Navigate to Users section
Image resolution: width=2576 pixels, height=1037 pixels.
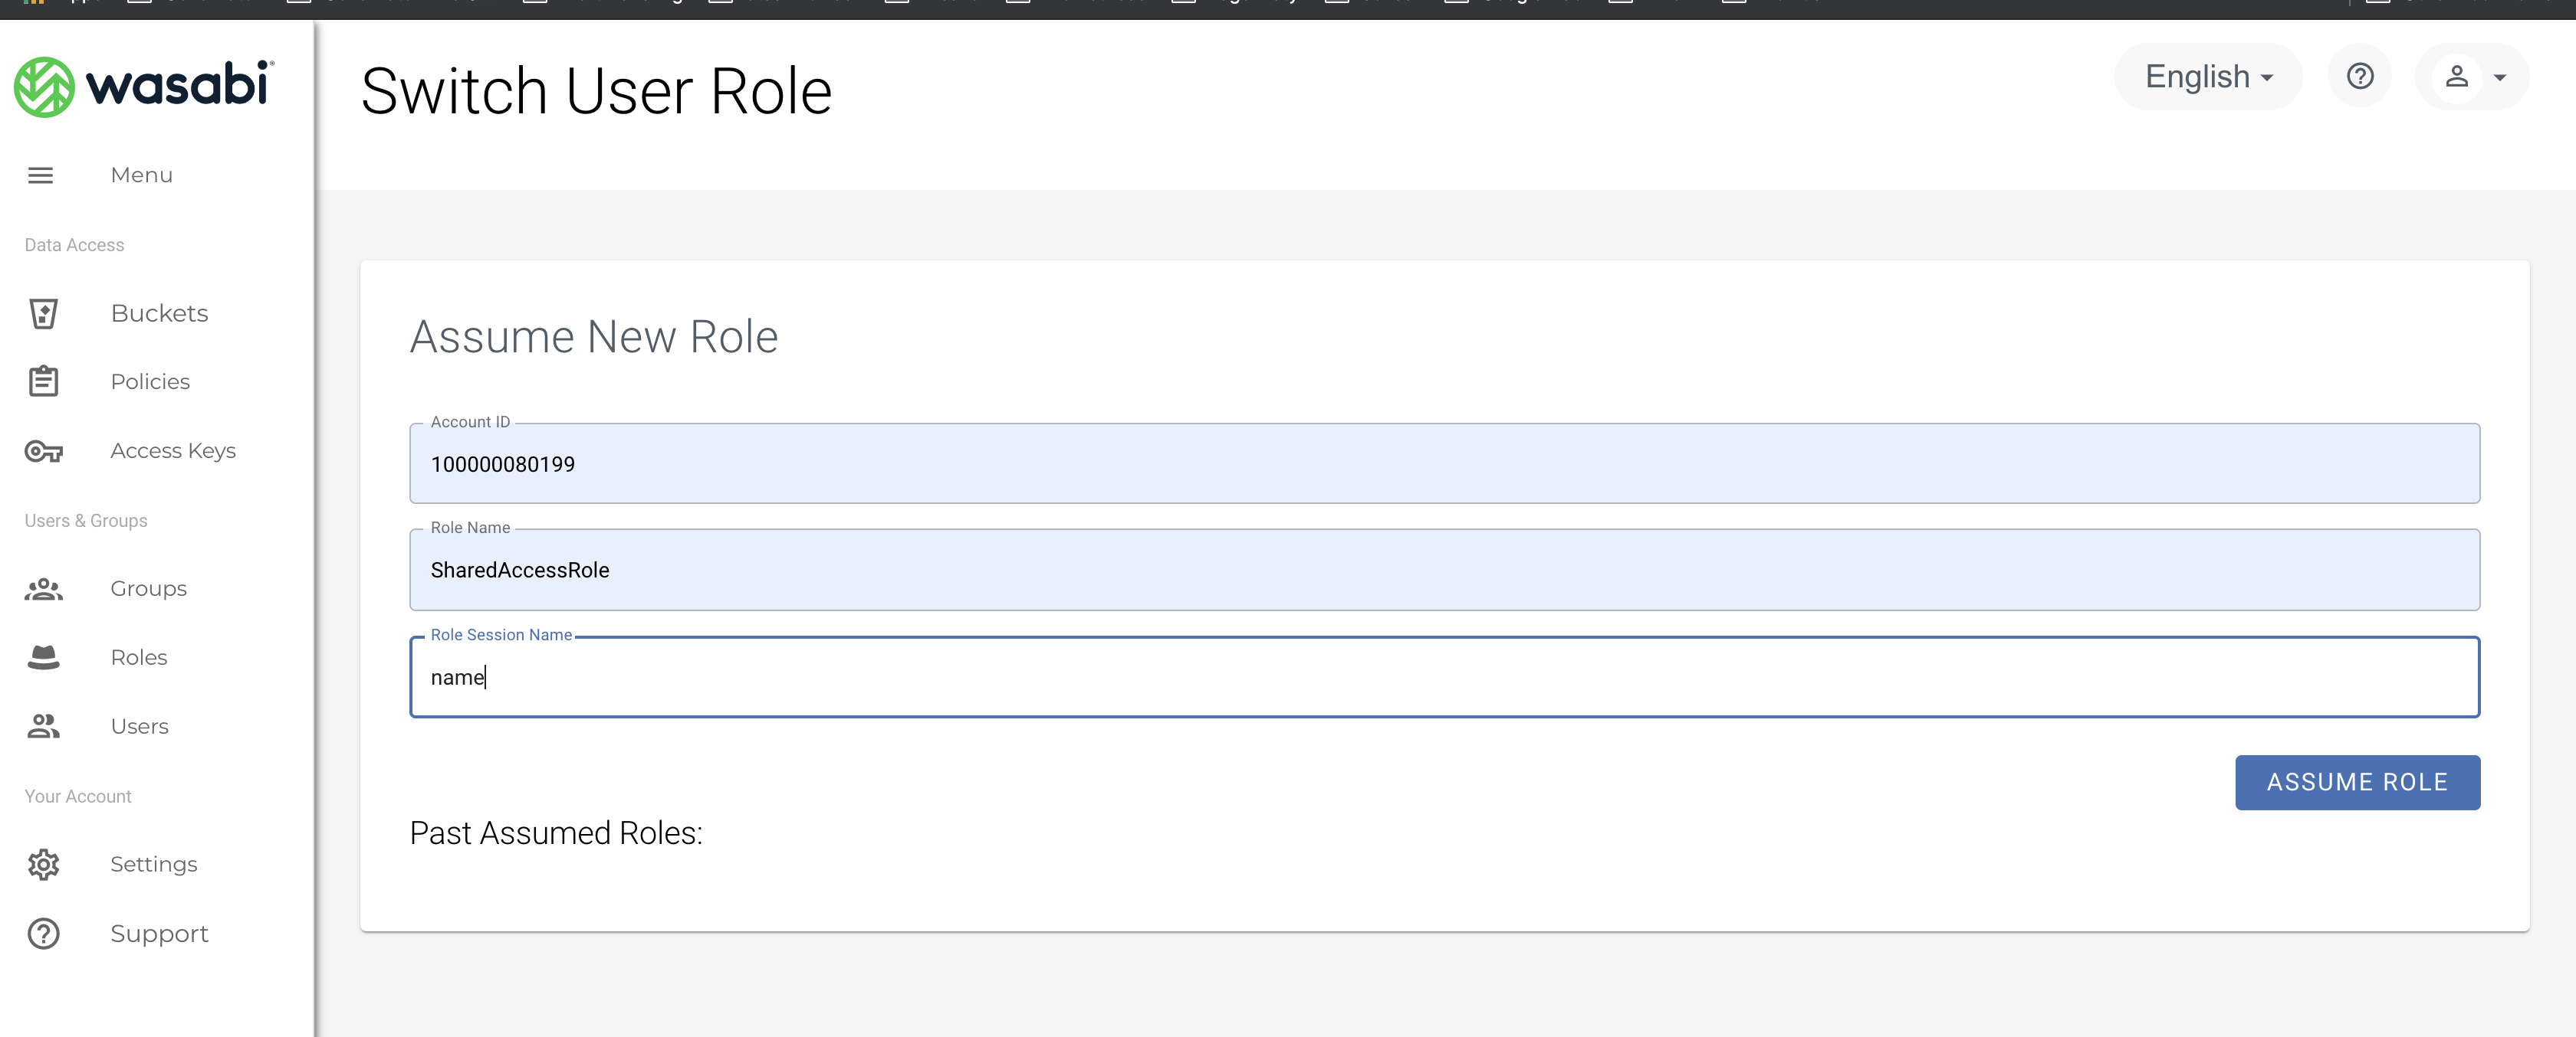[x=140, y=725]
